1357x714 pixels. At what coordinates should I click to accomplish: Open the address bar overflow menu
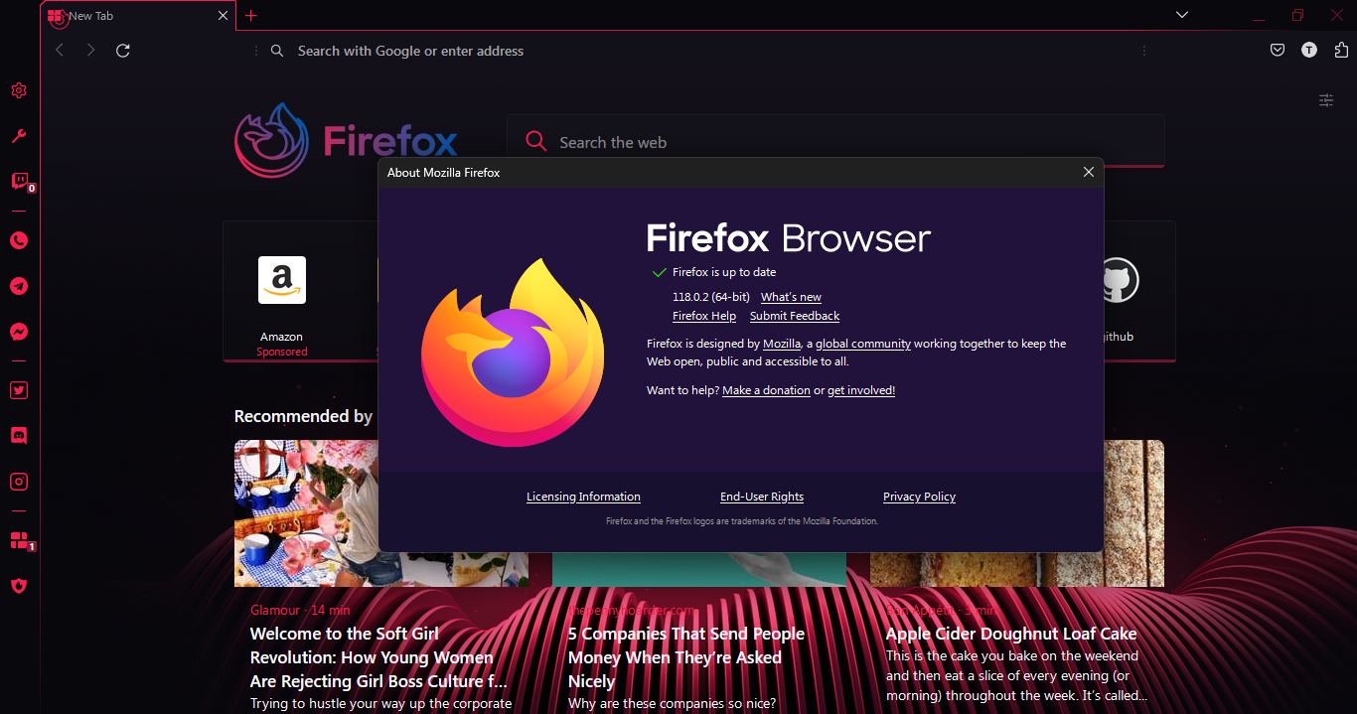1143,50
